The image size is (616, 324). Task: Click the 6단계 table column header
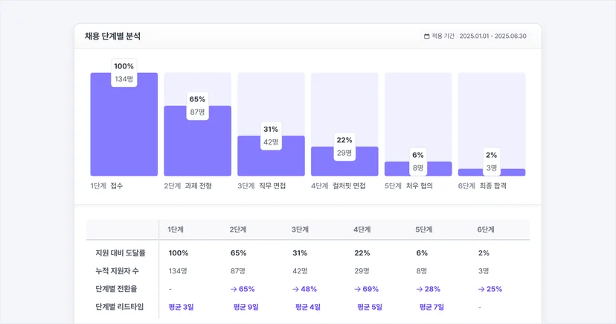tap(486, 229)
